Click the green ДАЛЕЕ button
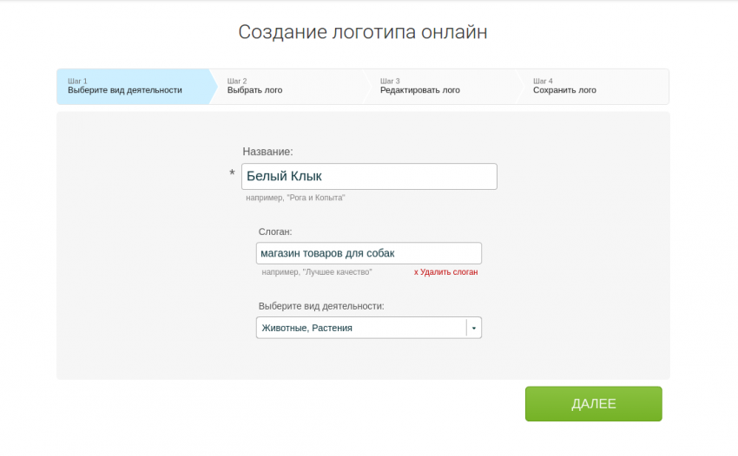 [594, 404]
